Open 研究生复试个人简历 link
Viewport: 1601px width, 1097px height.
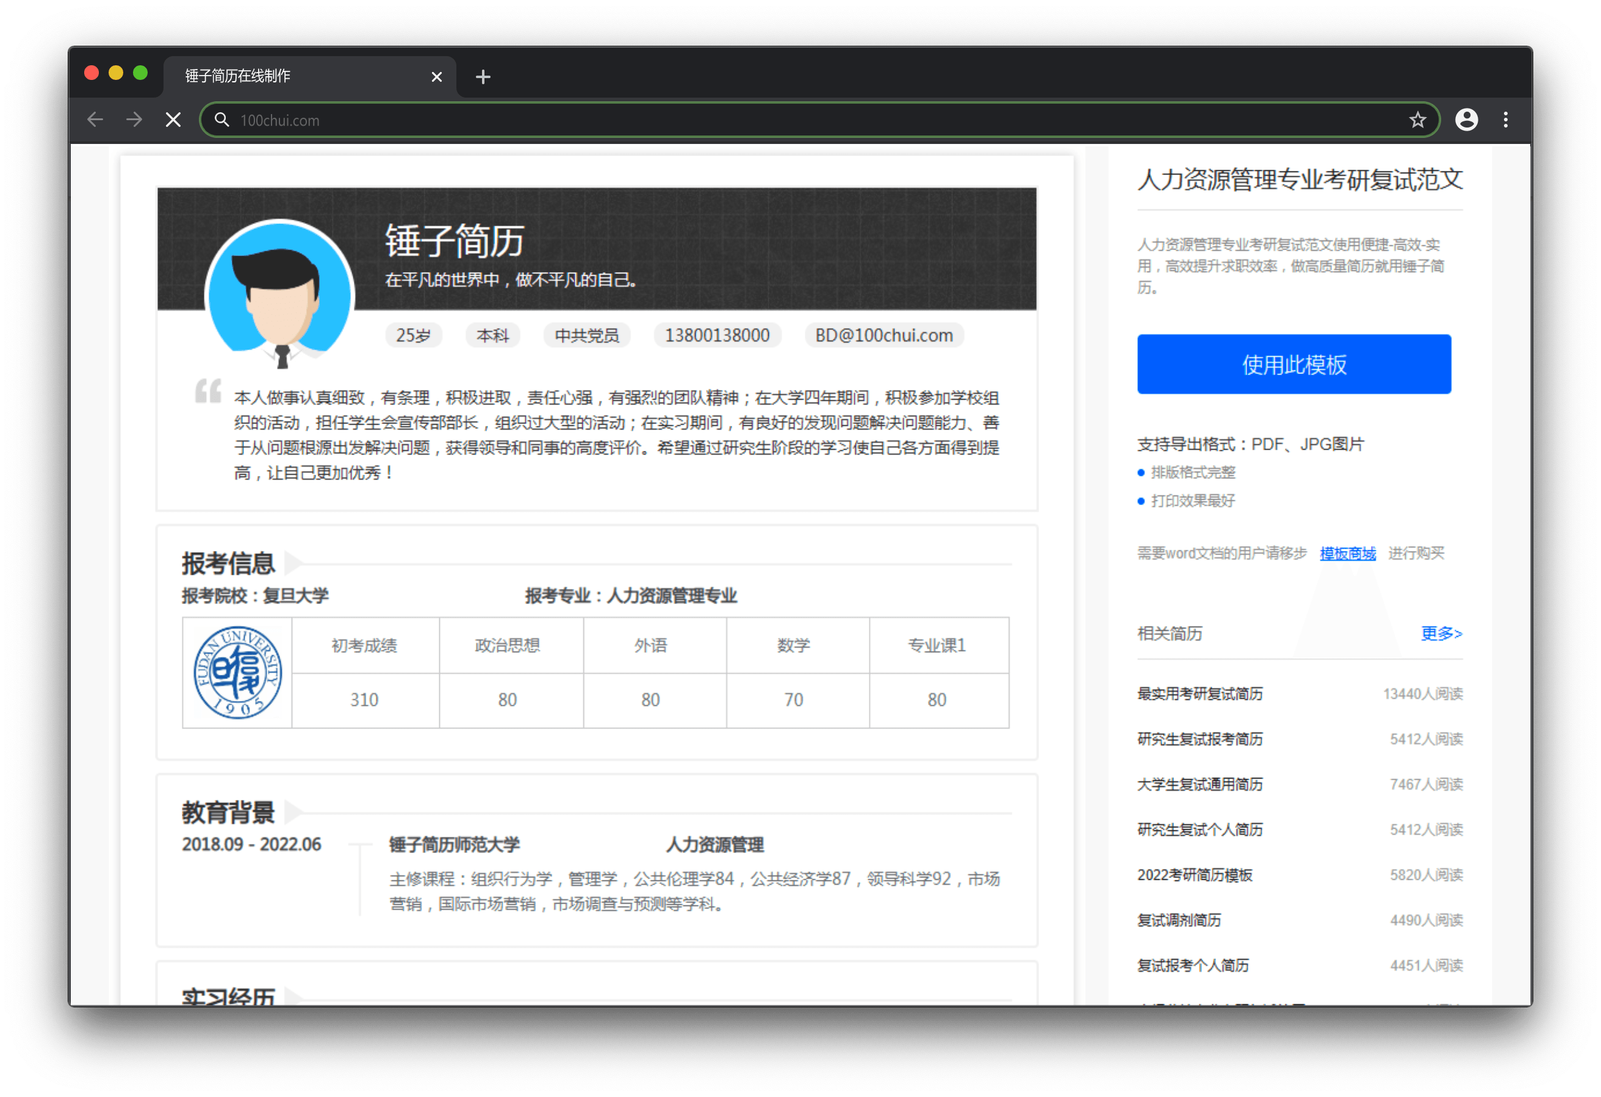1200,830
